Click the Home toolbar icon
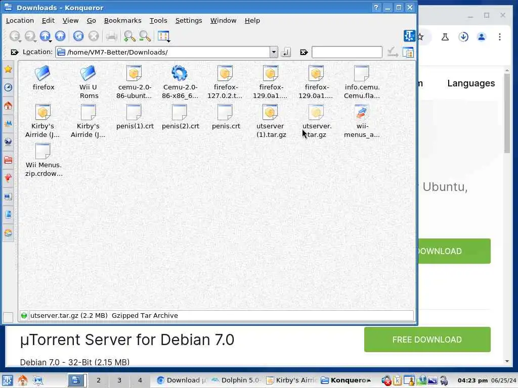 (x=60, y=36)
